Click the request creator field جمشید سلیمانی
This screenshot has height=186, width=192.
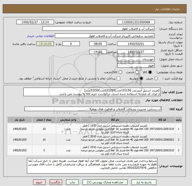[x=105, y=36]
